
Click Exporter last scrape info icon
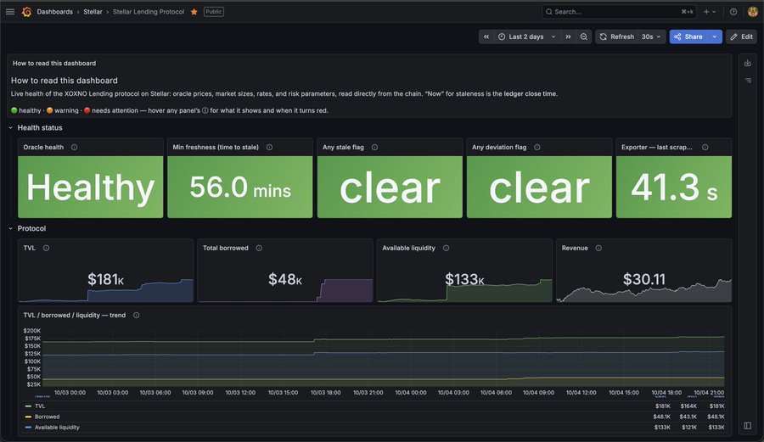pyautogui.click(x=705, y=147)
